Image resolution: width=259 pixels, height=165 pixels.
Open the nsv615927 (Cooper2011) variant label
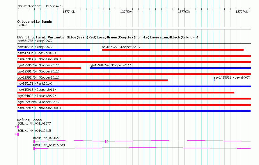click(x=121, y=47)
